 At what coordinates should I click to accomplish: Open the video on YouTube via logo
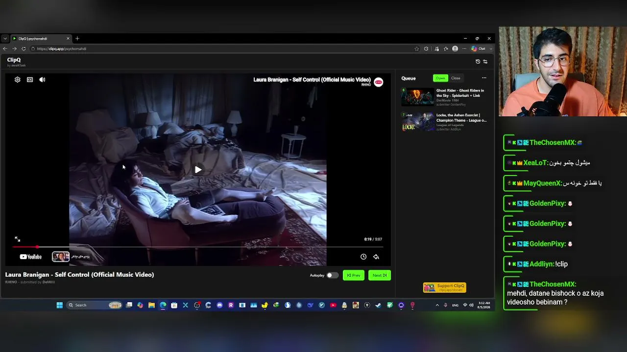tap(31, 257)
